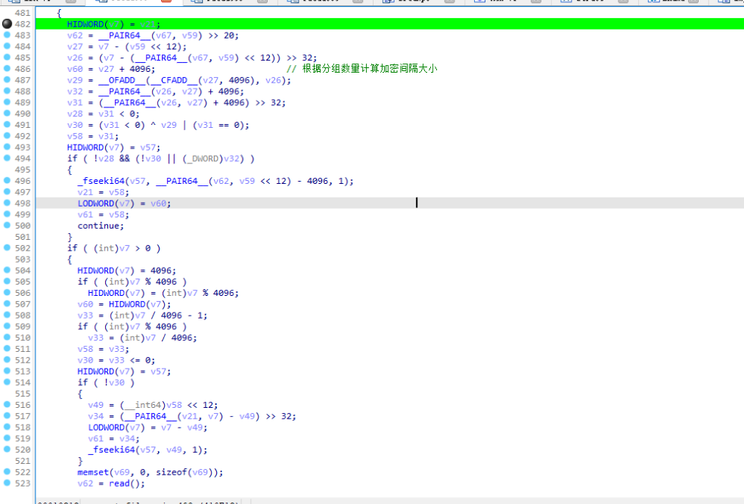Click the blue dot next to line 520

point(7,450)
